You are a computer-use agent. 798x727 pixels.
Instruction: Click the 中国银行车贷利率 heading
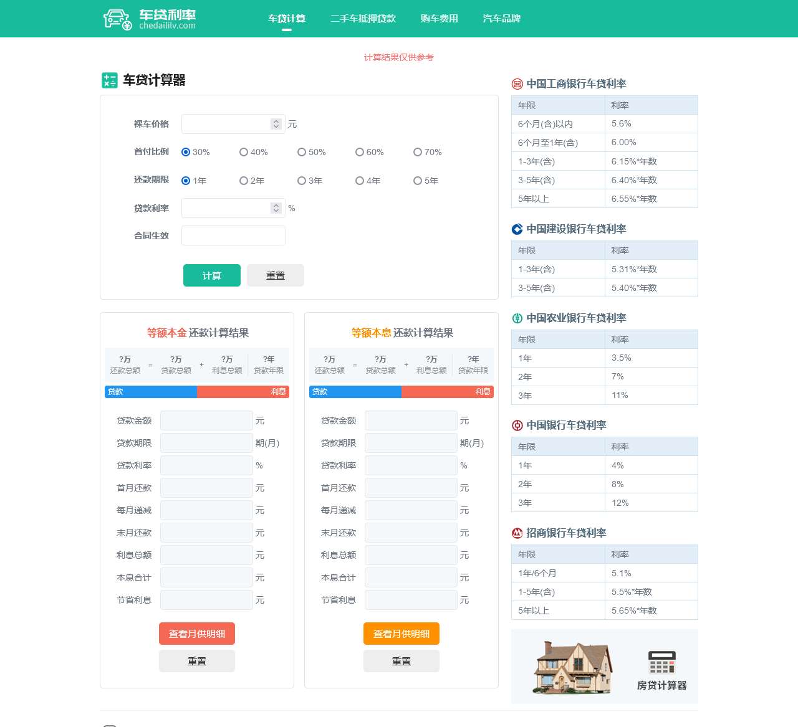(x=566, y=425)
